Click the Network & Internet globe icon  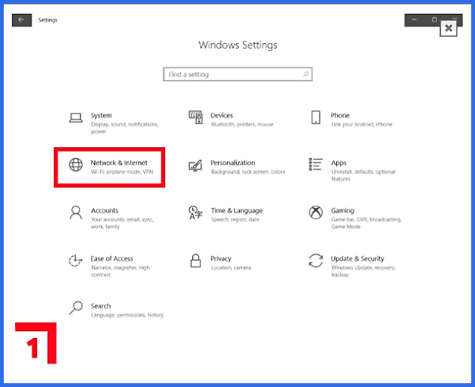click(76, 165)
